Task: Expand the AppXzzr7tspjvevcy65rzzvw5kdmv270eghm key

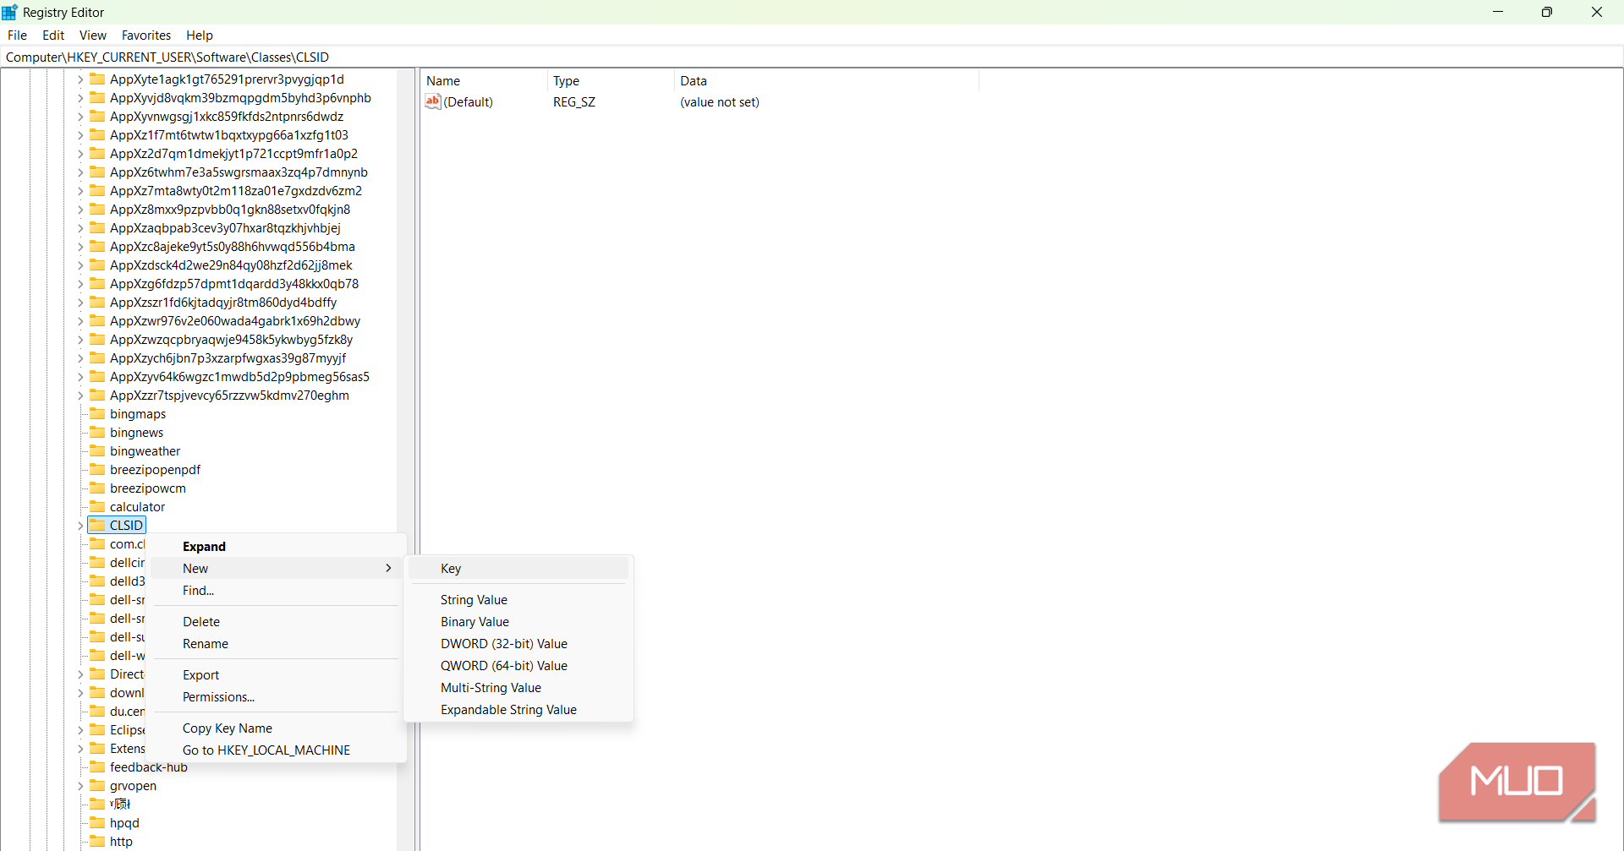Action: [80, 395]
